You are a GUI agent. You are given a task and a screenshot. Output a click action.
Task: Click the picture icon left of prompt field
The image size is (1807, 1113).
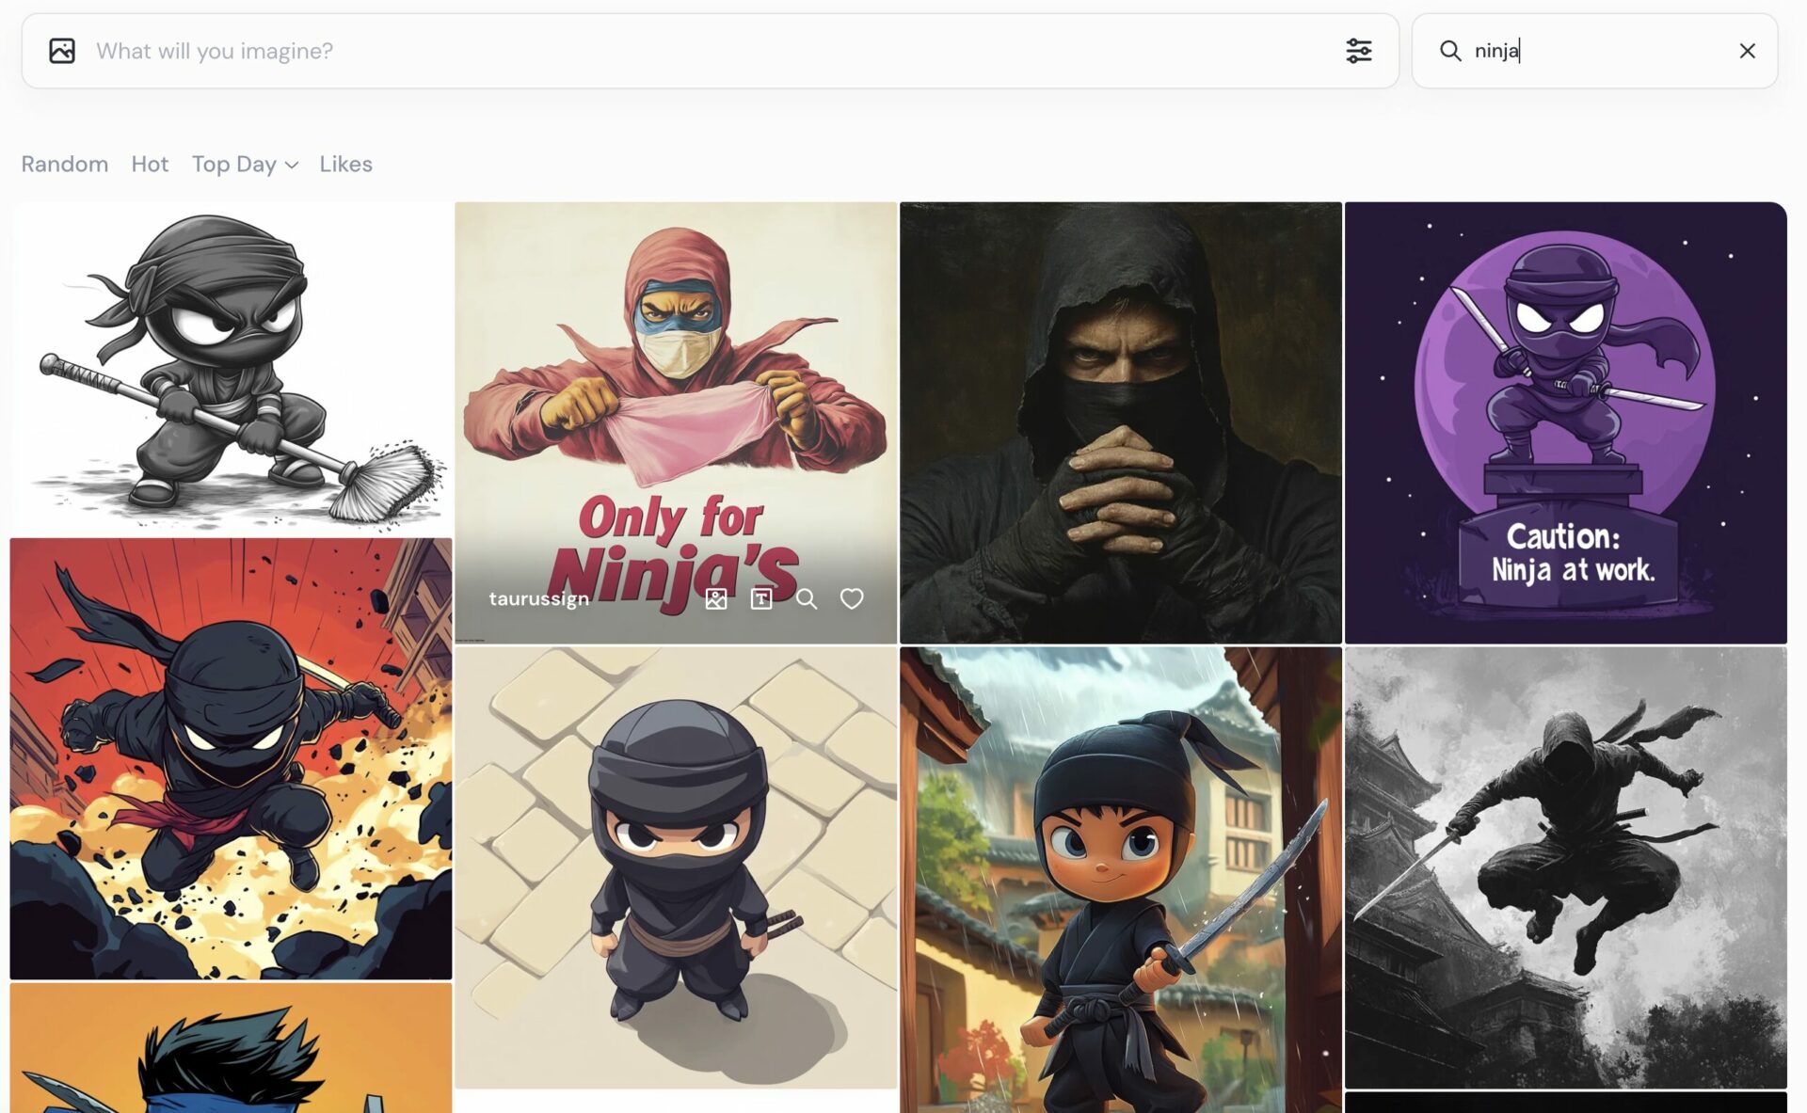click(62, 50)
